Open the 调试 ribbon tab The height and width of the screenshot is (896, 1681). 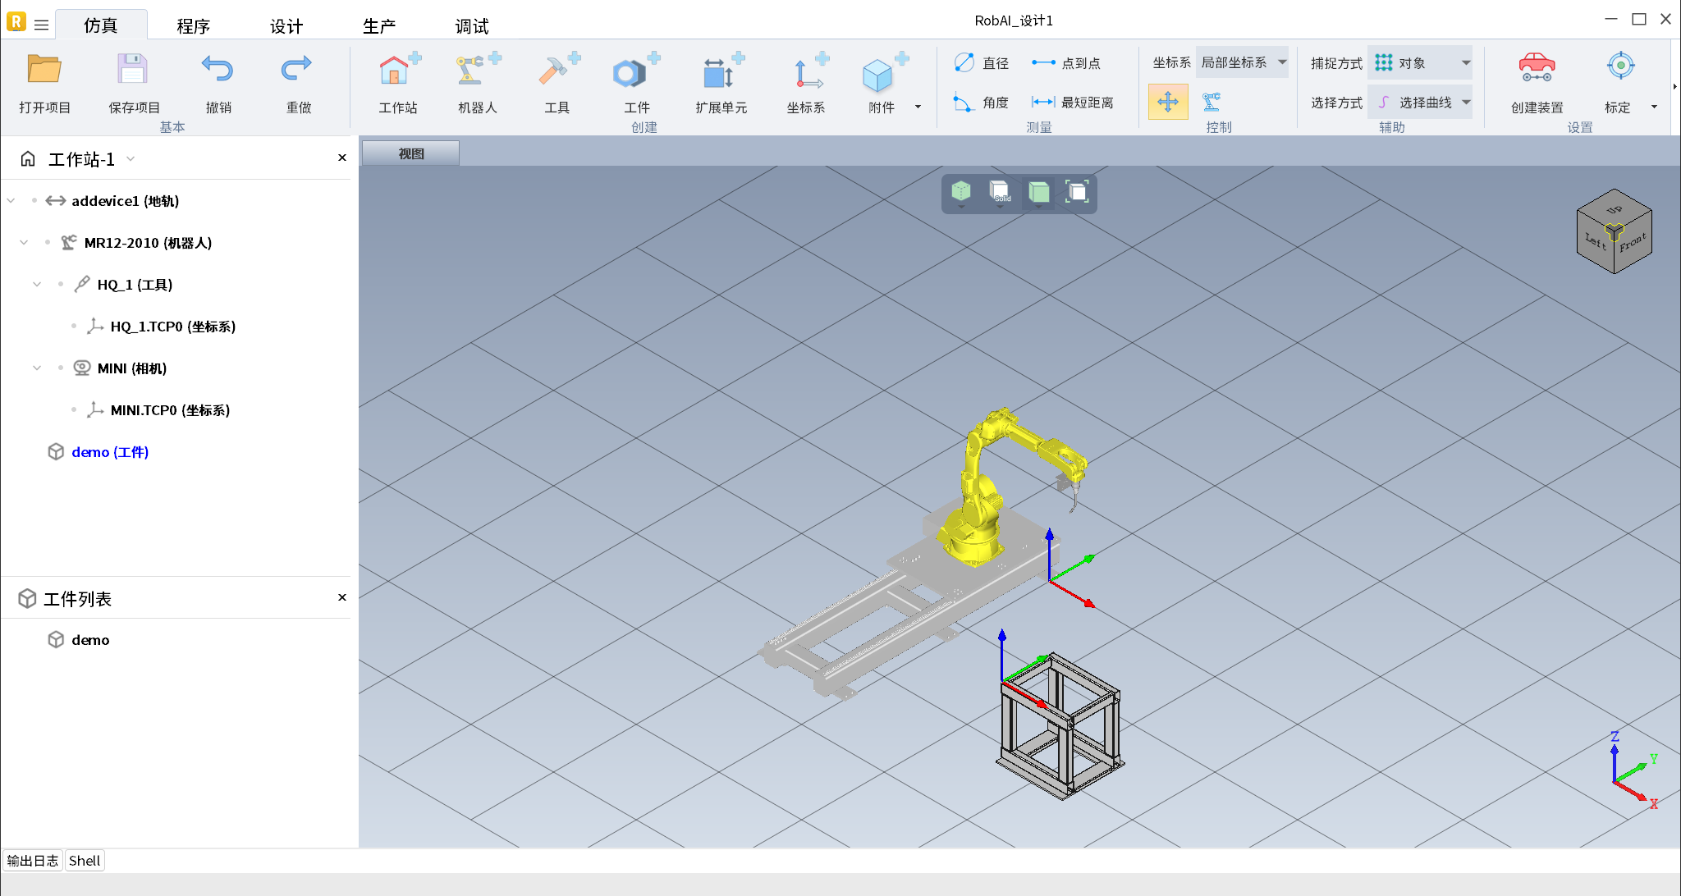(472, 26)
